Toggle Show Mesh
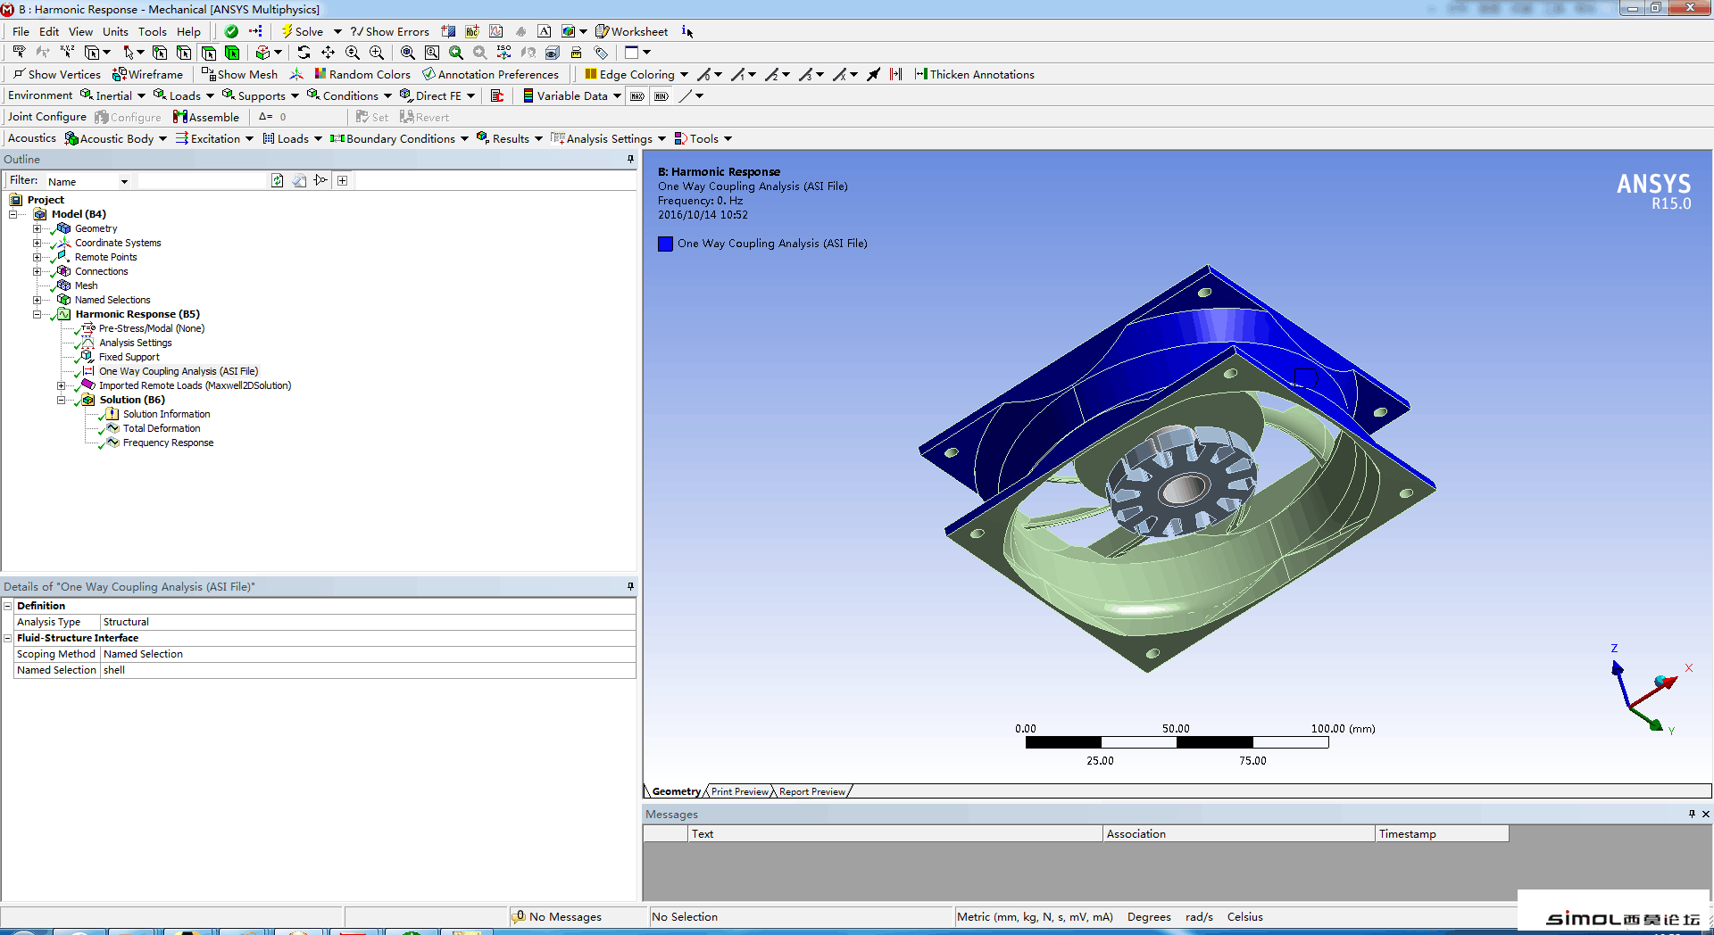 239,74
